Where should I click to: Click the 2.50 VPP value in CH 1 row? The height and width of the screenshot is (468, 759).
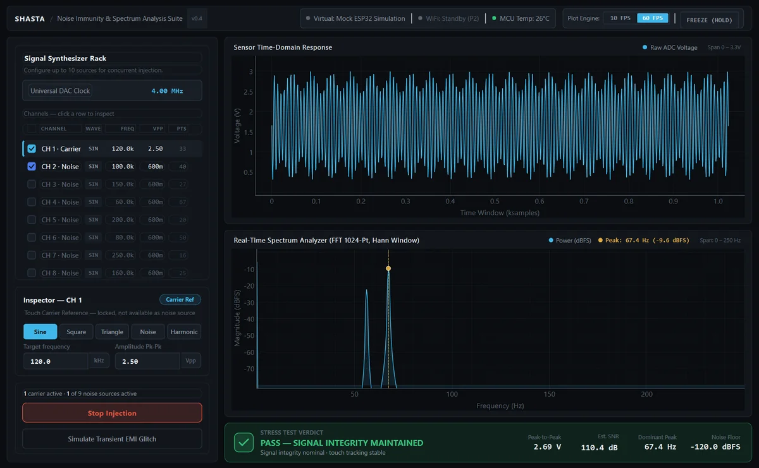click(x=155, y=149)
